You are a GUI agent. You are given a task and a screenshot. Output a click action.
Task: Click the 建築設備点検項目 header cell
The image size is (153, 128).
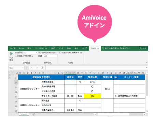[x=41, y=77]
